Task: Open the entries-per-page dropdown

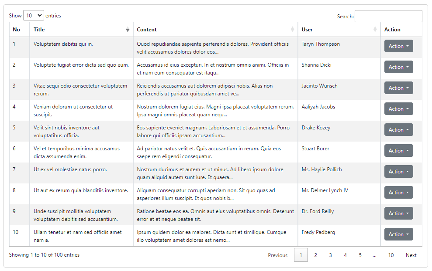Action: (x=34, y=16)
